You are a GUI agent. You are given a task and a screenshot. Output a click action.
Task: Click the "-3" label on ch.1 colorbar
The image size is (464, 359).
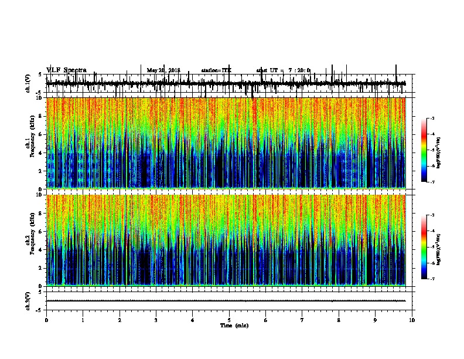432,118
